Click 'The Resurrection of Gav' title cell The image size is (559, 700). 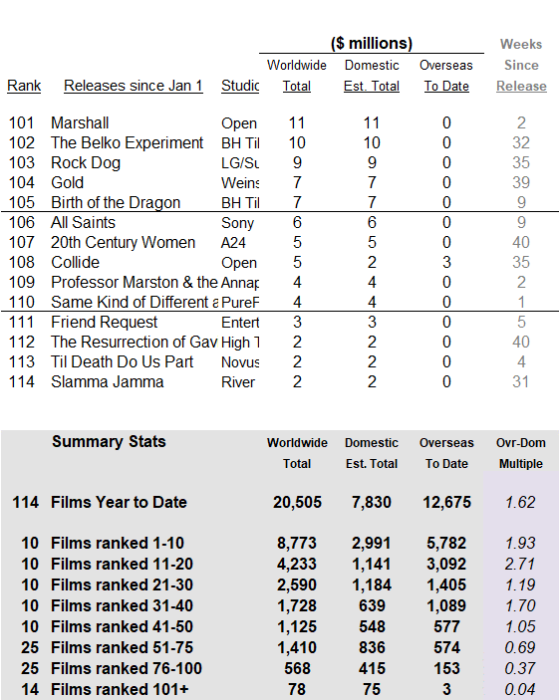[x=135, y=342]
